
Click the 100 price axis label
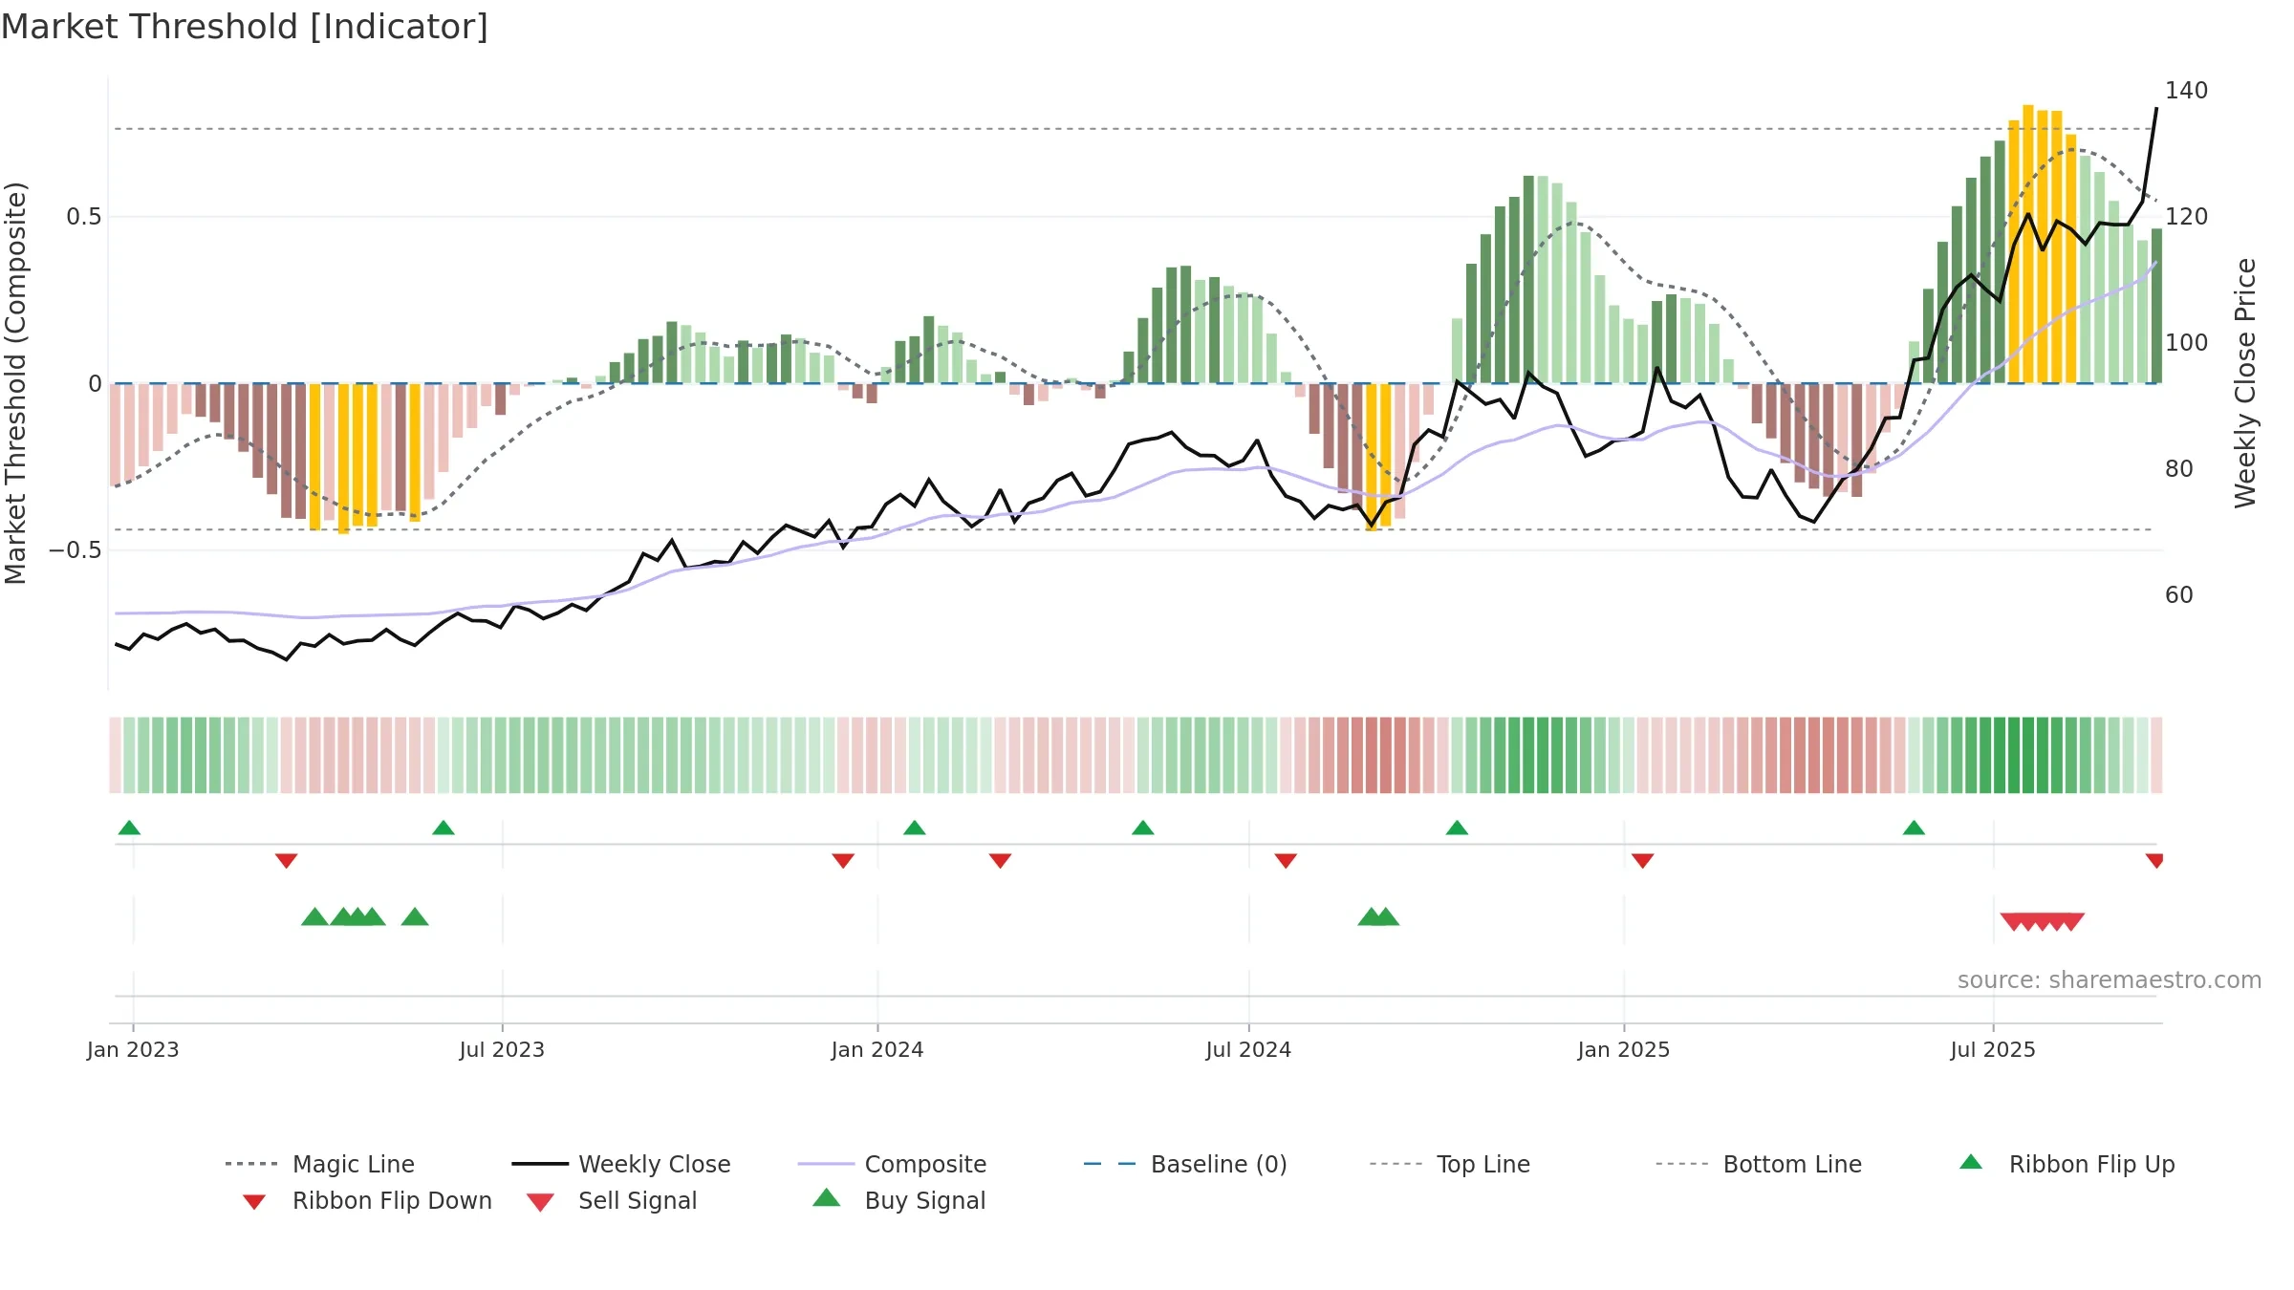pyautogui.click(x=2186, y=343)
